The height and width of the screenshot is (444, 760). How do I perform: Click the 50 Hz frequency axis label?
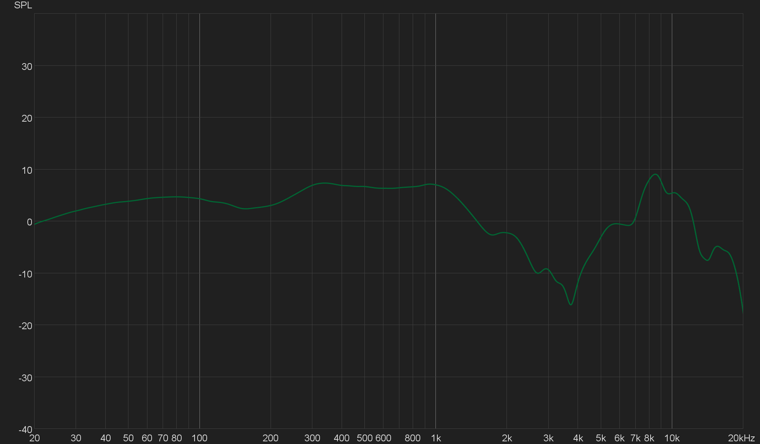128,438
